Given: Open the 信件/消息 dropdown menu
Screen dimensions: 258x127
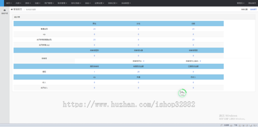Looking at the screenshot, I should 76,3.
